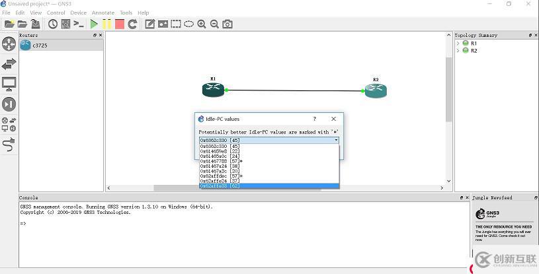This screenshot has height=274, width=539.
Task: Close the Console panel
Action: point(467,197)
